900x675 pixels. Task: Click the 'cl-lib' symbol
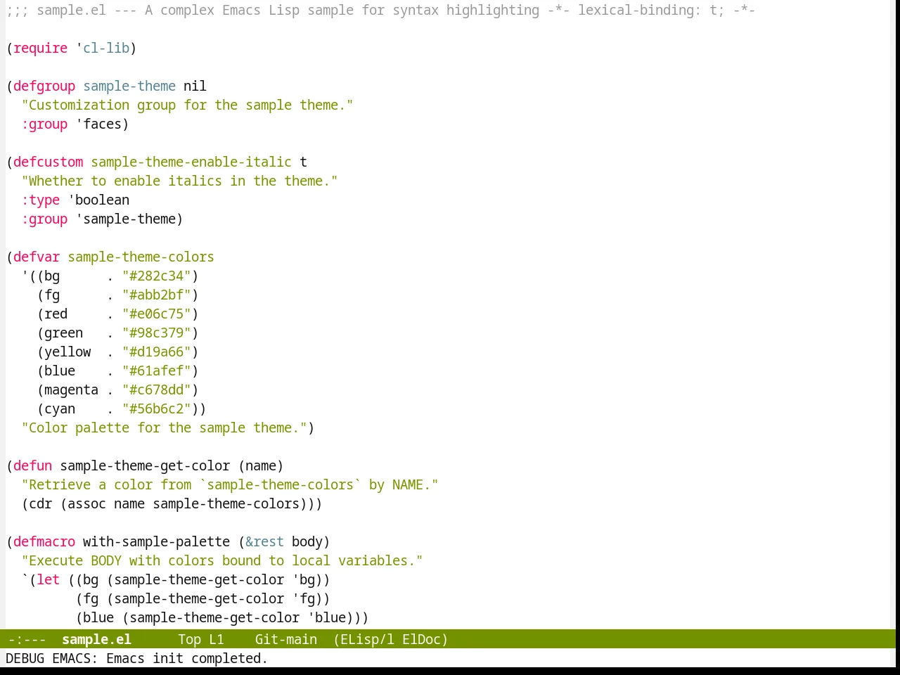106,48
